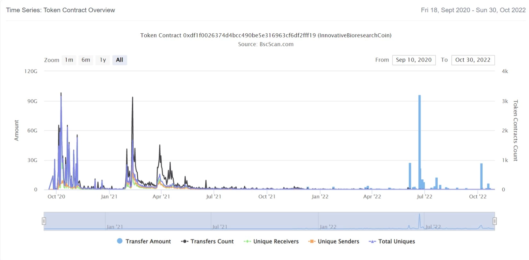
Task: Toggle Transfers Count series in legend
Action: [207, 241]
